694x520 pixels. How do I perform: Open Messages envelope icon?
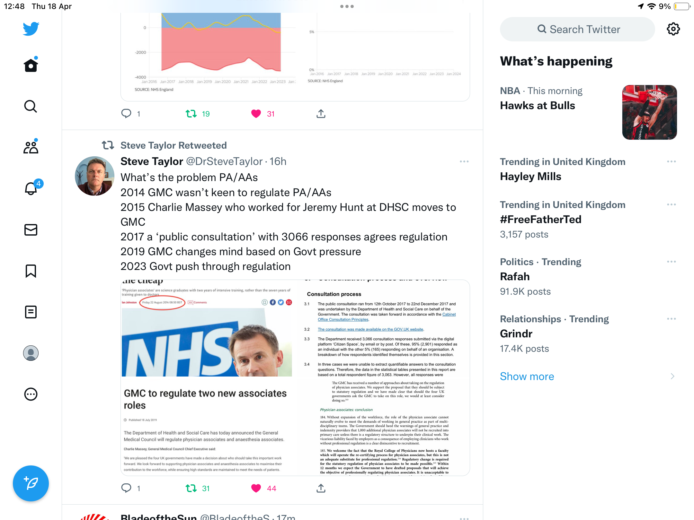[31, 230]
